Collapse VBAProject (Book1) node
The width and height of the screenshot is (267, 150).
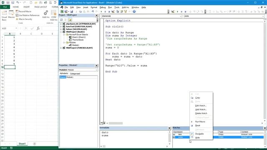pyautogui.click(x=61, y=32)
